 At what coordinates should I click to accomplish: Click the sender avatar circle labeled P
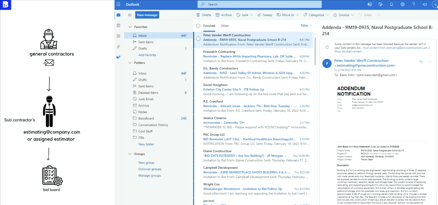(x=327, y=63)
